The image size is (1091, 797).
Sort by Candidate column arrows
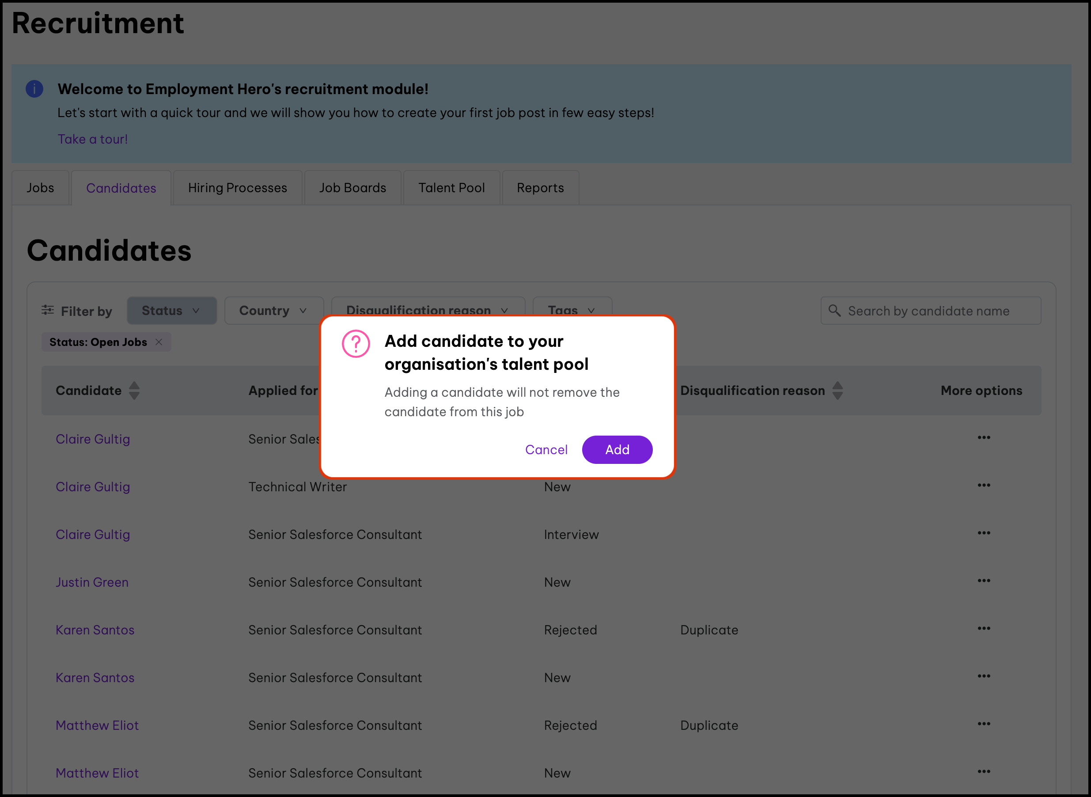(x=134, y=390)
